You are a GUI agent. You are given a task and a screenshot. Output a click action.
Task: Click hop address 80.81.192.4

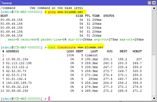16,79
